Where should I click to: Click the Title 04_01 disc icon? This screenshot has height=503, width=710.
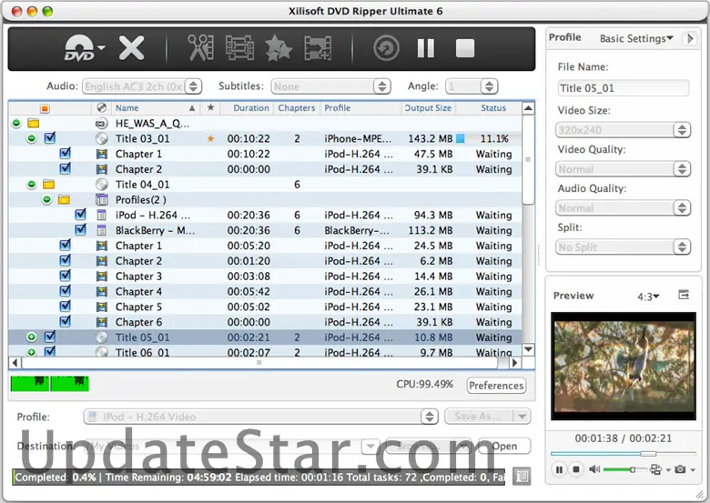point(102,185)
